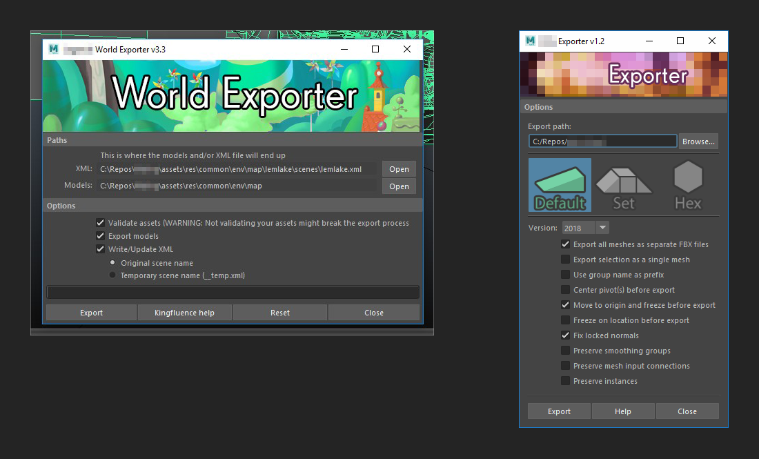Click Open button for XML path
Image resolution: width=759 pixels, height=459 pixels.
399,169
